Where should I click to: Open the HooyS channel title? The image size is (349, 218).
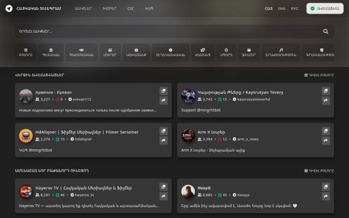pyautogui.click(x=204, y=188)
